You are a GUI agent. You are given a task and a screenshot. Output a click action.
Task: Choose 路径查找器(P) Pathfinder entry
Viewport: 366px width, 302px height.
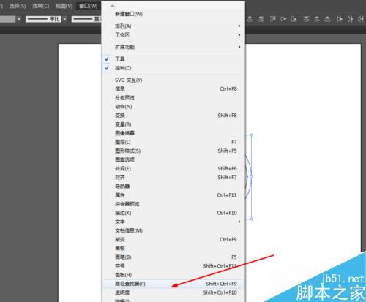[x=173, y=284]
